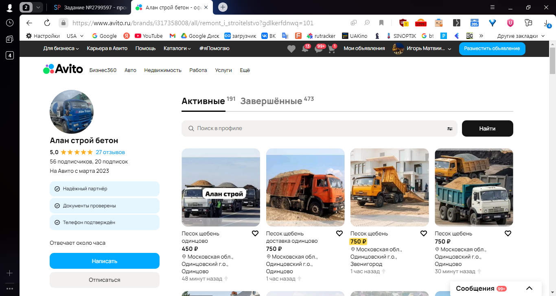Click the browser address bar URL
This screenshot has height=296, width=556.
click(x=193, y=23)
